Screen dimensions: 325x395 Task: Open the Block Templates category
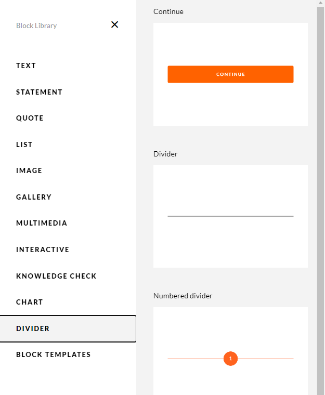(53, 354)
